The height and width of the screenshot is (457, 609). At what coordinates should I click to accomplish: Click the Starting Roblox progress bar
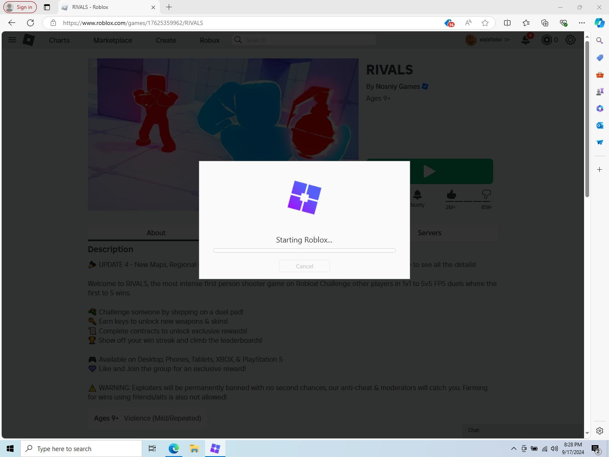click(304, 251)
